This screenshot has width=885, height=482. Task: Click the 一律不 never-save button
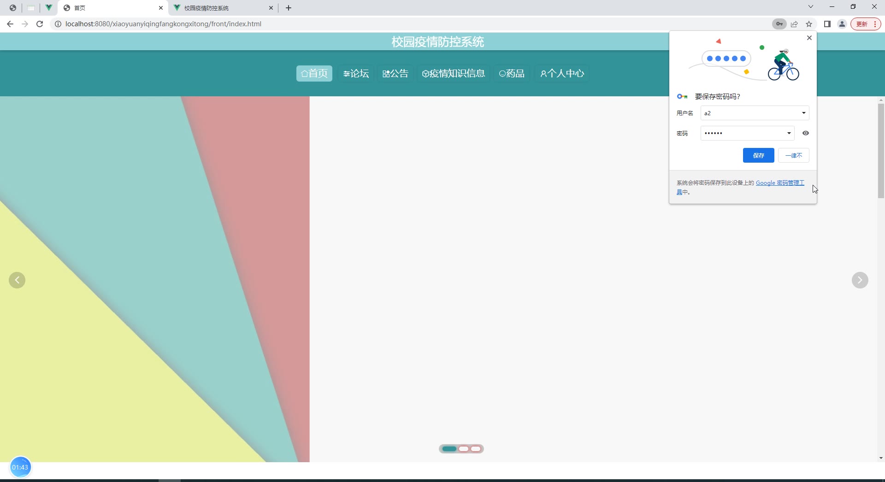pyautogui.click(x=794, y=155)
